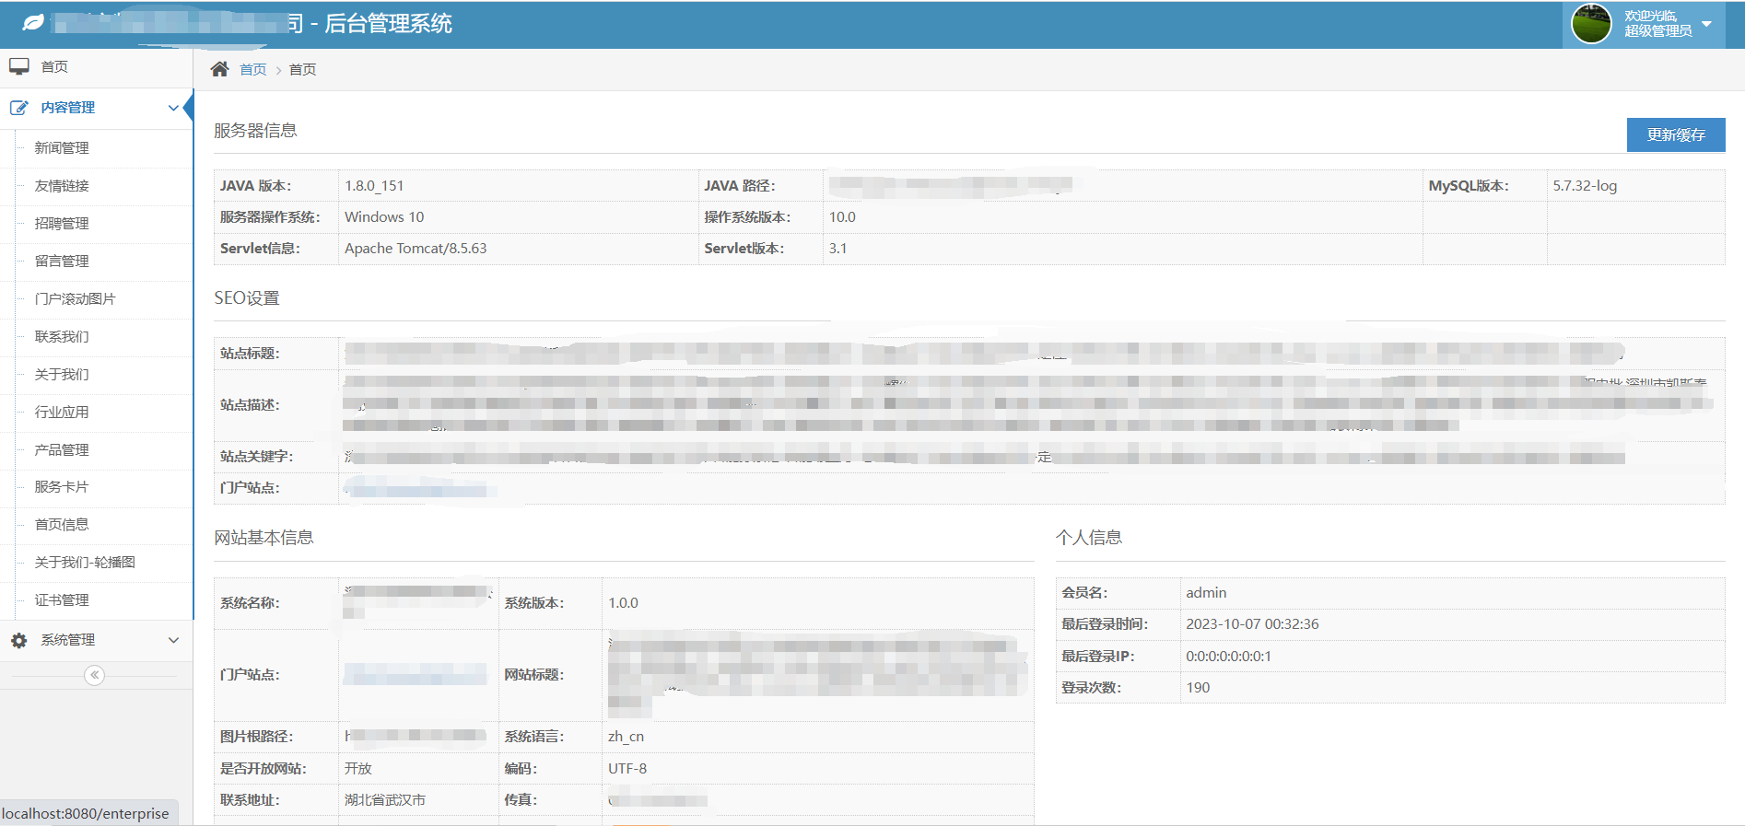Open 行业应用 in the sidebar
This screenshot has height=826, width=1745.
(62, 412)
